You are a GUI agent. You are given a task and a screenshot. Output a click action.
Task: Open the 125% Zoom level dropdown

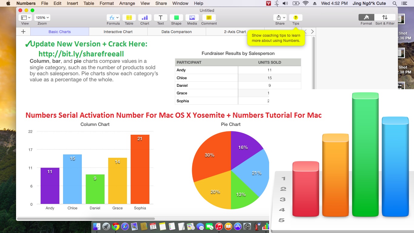42,17
